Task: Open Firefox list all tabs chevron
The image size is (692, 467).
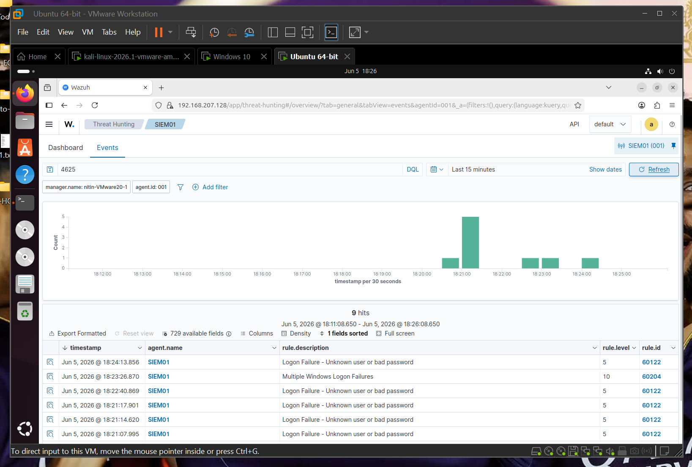Action: (609, 87)
